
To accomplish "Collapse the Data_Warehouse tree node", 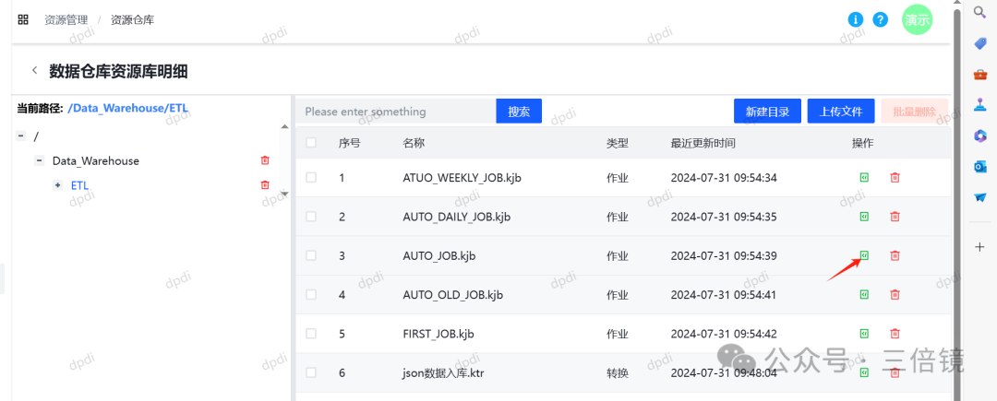I will click(40, 160).
